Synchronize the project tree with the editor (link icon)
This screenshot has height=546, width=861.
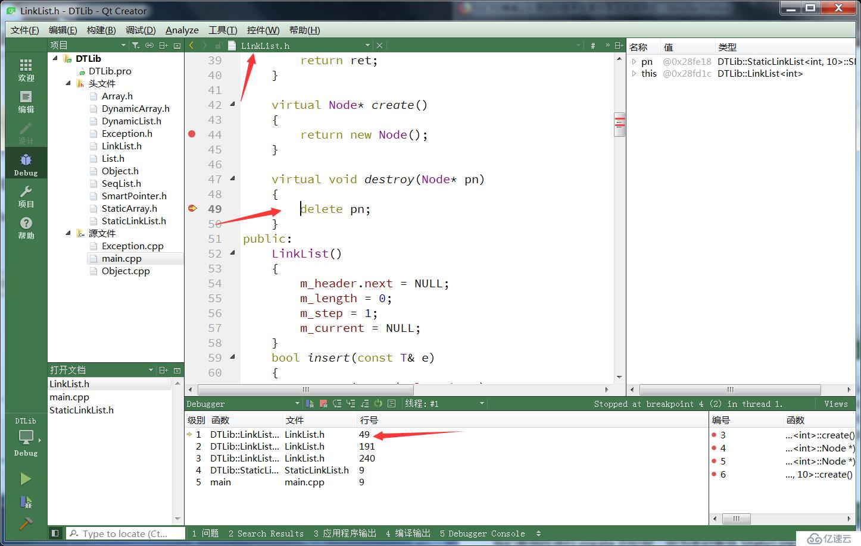[x=149, y=45]
